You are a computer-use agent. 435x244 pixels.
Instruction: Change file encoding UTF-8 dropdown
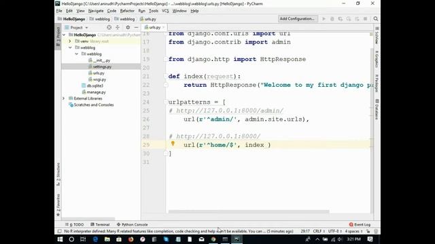[335, 231]
